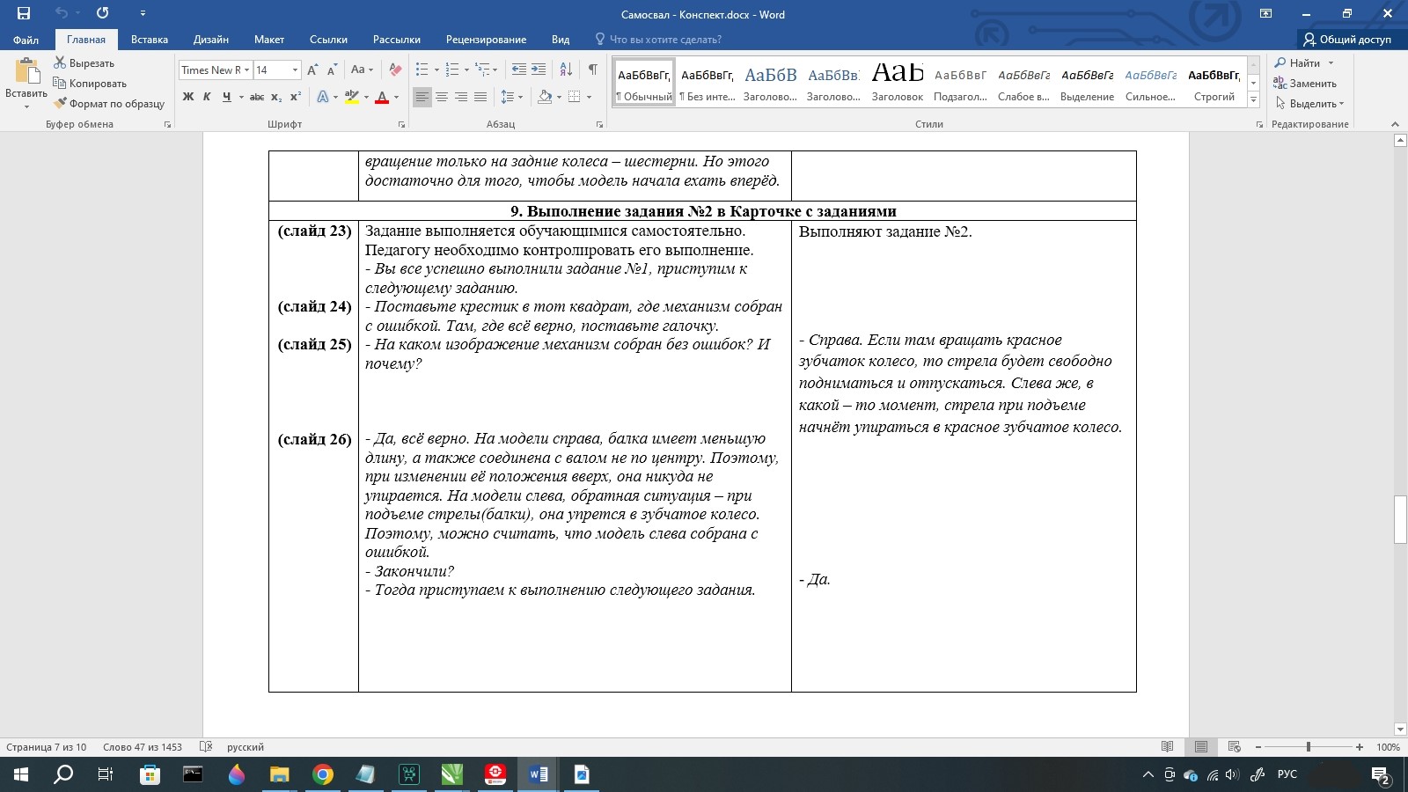Click the zoom slider in status bar

coord(1309,747)
